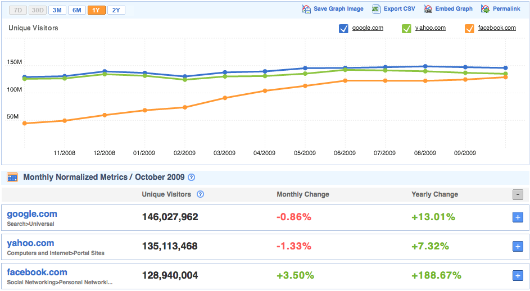Viewport: 530px width, 291px height.
Task: Click the -1.33% monthly change value
Action: point(294,246)
